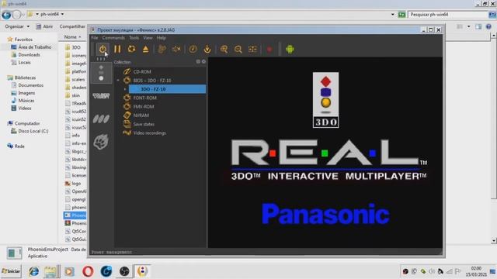Open Save states in Collection tree
Screen dimensions: 497x279
click(x=144, y=124)
